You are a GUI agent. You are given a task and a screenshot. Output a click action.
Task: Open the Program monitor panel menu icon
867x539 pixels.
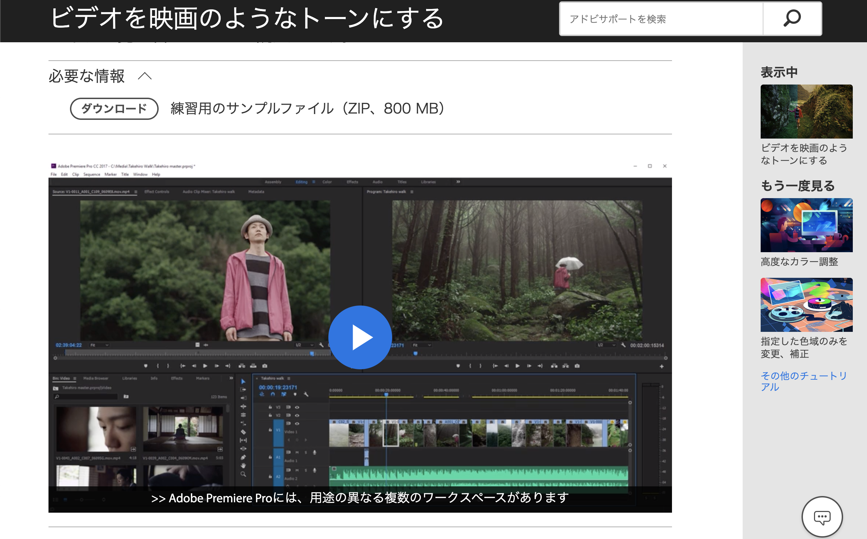pos(412,192)
